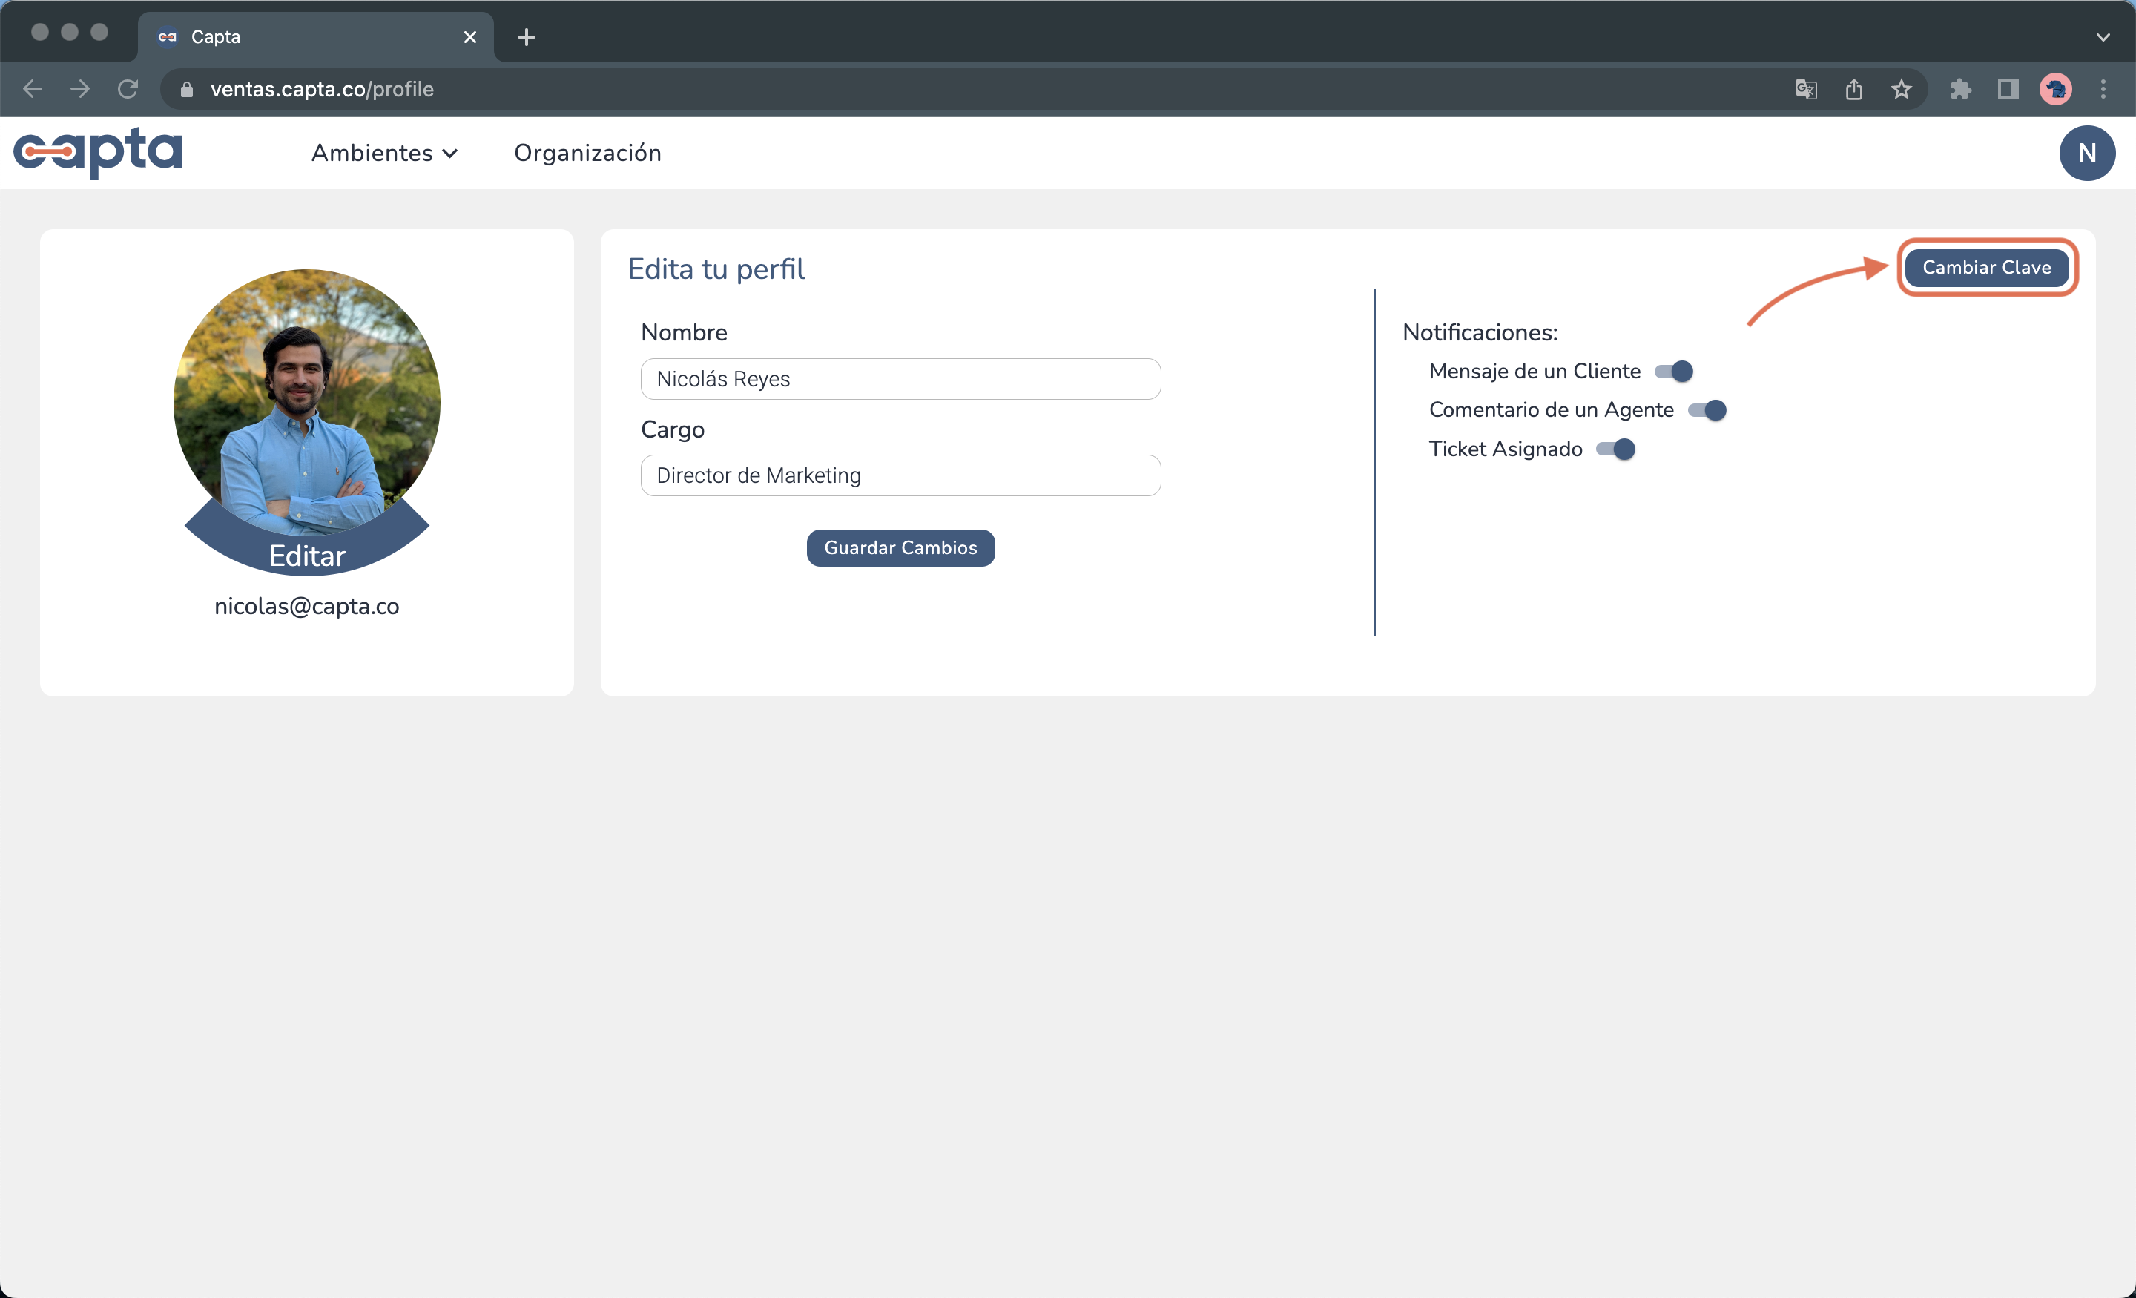
Task: Turn off Ticket Asignado notifications
Action: (x=1615, y=449)
